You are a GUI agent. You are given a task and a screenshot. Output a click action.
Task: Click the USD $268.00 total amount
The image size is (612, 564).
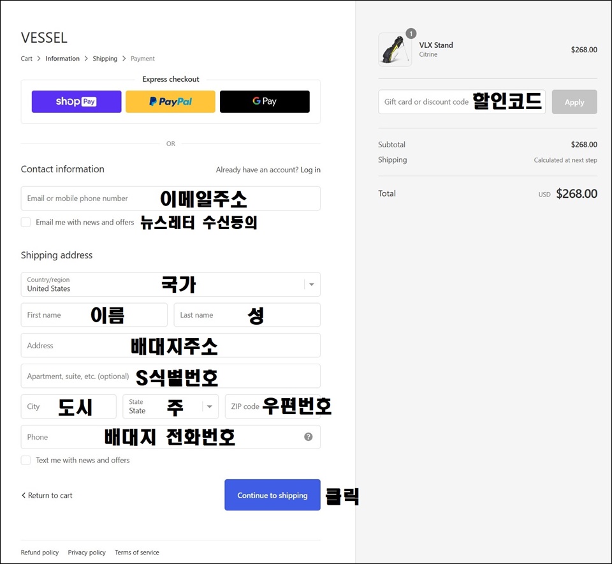pos(567,194)
